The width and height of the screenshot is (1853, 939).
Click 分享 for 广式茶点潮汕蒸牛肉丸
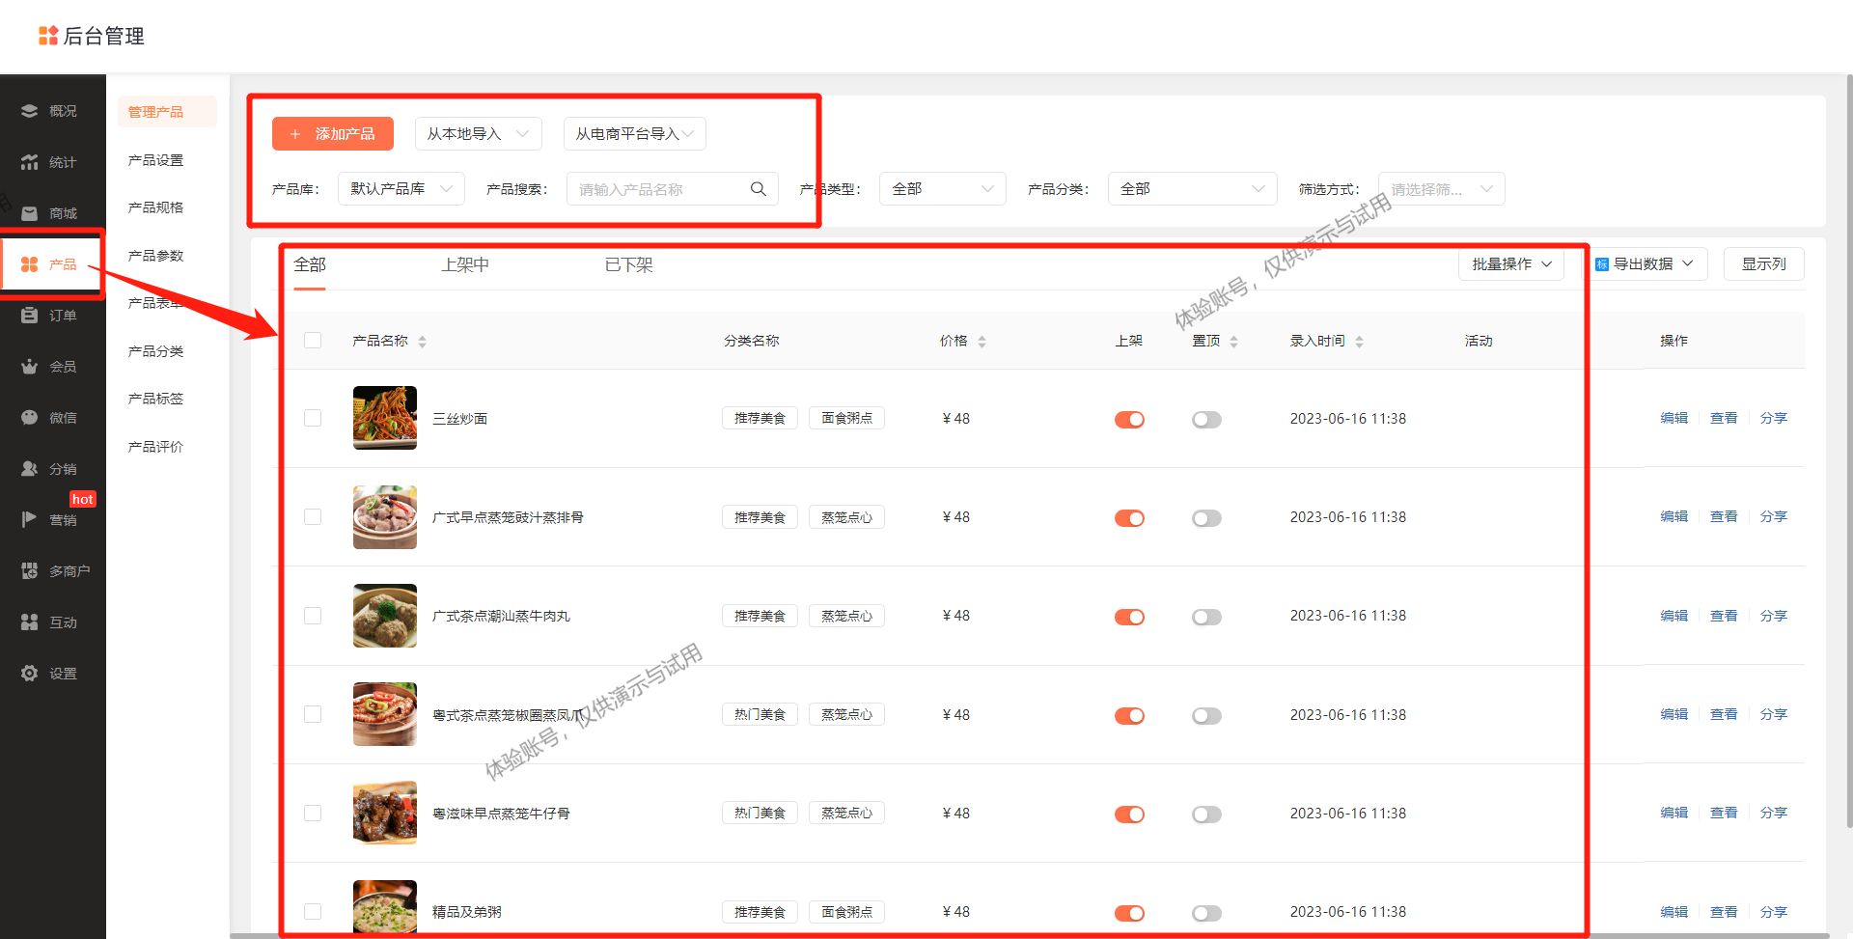[x=1774, y=616]
